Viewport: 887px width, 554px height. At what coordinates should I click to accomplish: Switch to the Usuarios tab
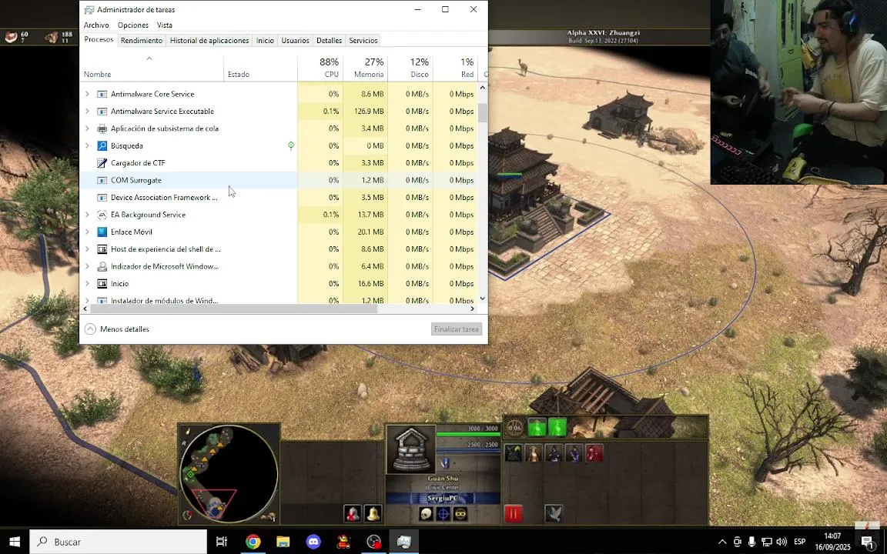296,40
